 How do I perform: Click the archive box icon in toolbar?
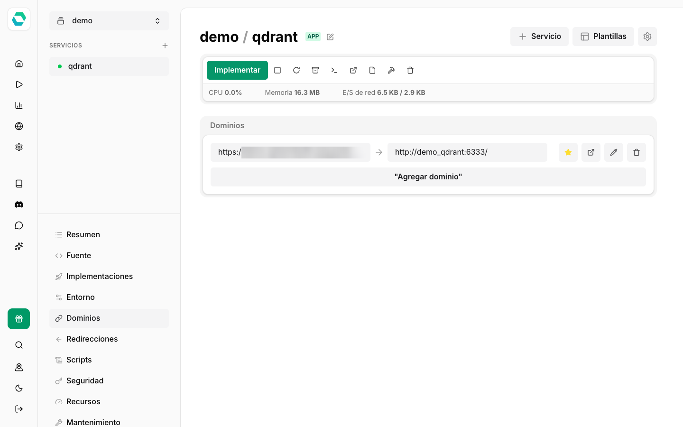(x=315, y=70)
